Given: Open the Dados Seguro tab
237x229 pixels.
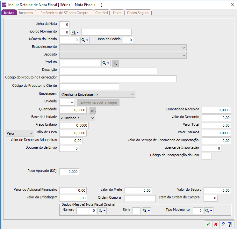Looking at the screenshot, I should point(138,13).
